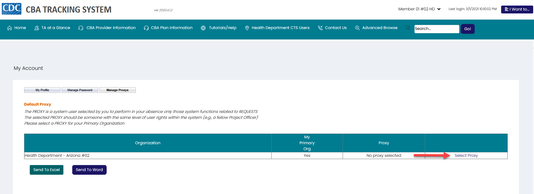534x194 pixels.
Task: Click the Health Department location pin icon
Action: click(247, 28)
